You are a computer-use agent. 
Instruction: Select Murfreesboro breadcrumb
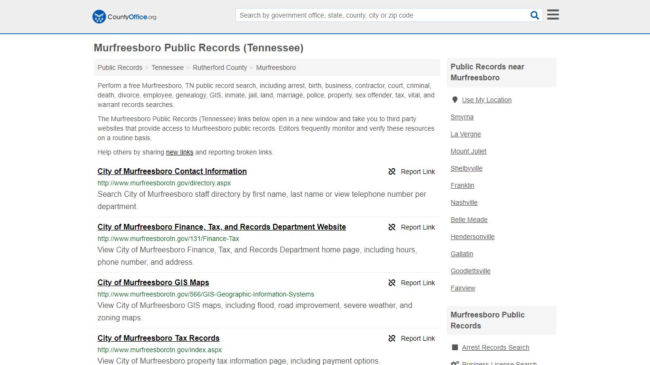tap(276, 67)
